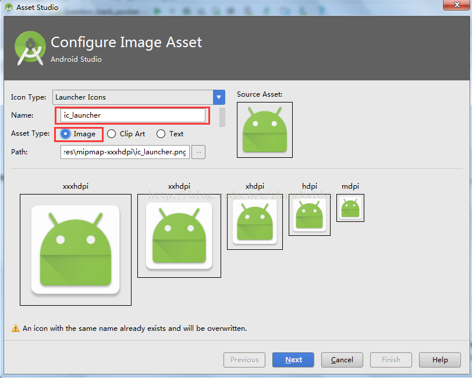Viewport: 472px width, 378px height.
Task: Click the disabled Finish button
Action: [x=391, y=360]
